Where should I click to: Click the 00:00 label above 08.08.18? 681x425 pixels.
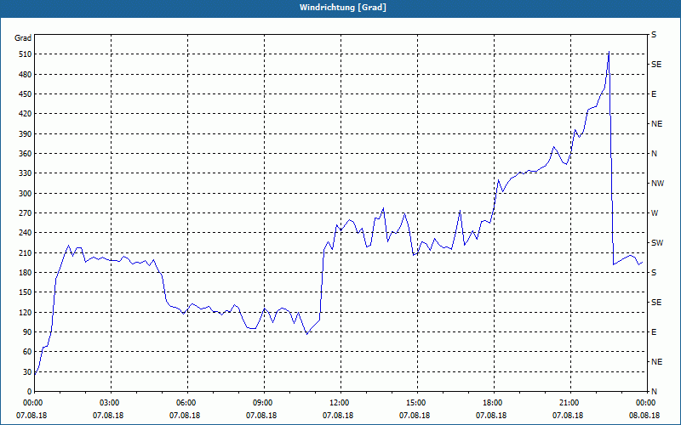pyautogui.click(x=647, y=403)
